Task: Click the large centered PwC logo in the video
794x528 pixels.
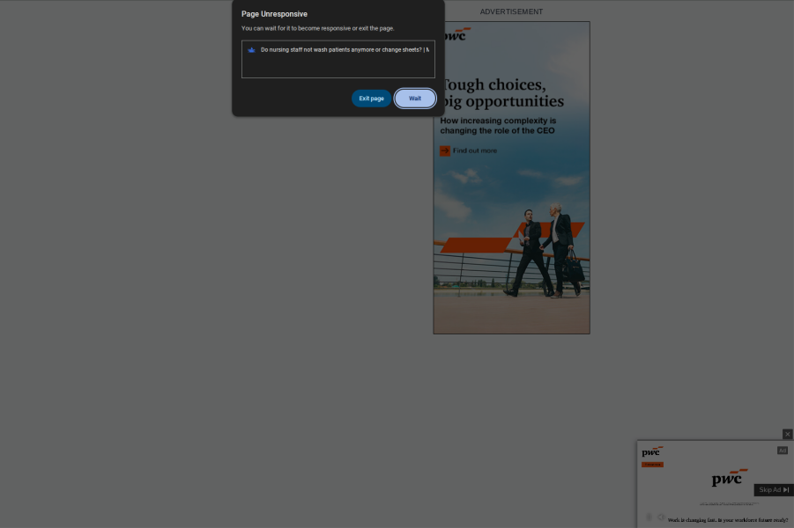Action: (x=728, y=480)
